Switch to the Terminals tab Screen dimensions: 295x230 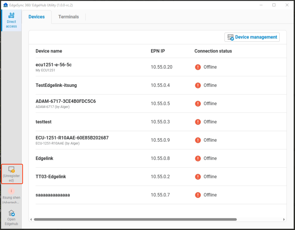tap(68, 17)
